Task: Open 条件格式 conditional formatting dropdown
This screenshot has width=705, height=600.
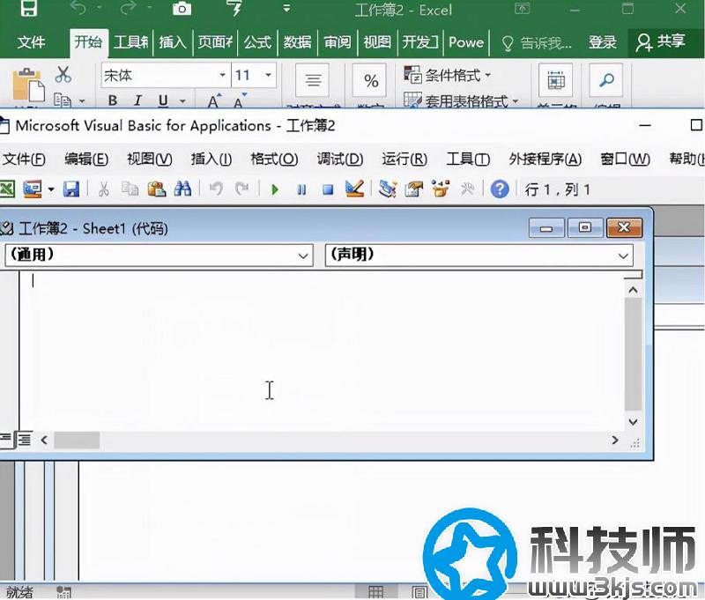Action: 448,75
